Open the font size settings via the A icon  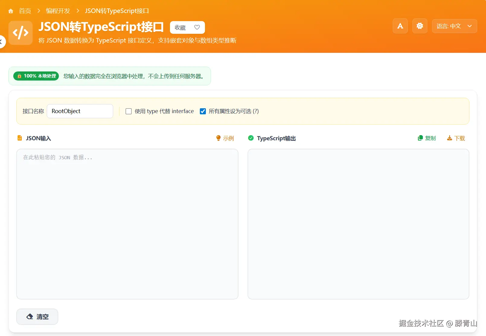[400, 26]
